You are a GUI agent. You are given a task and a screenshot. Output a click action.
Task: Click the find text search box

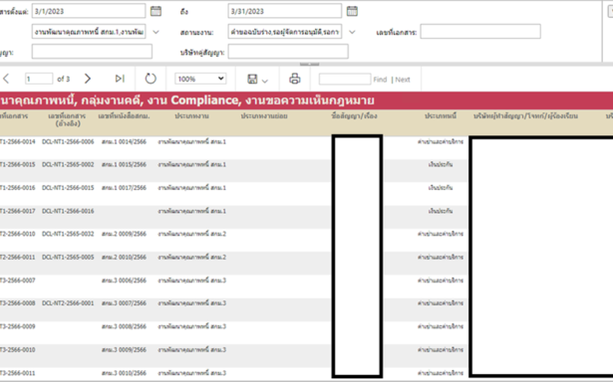345,80
